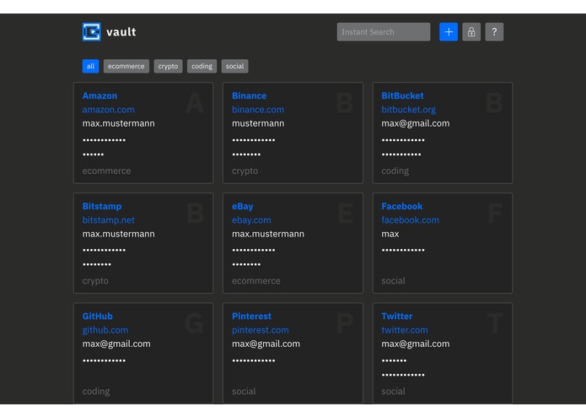The height and width of the screenshot is (417, 586).
Task: Open bitbucket.org link
Action: pyautogui.click(x=408, y=110)
